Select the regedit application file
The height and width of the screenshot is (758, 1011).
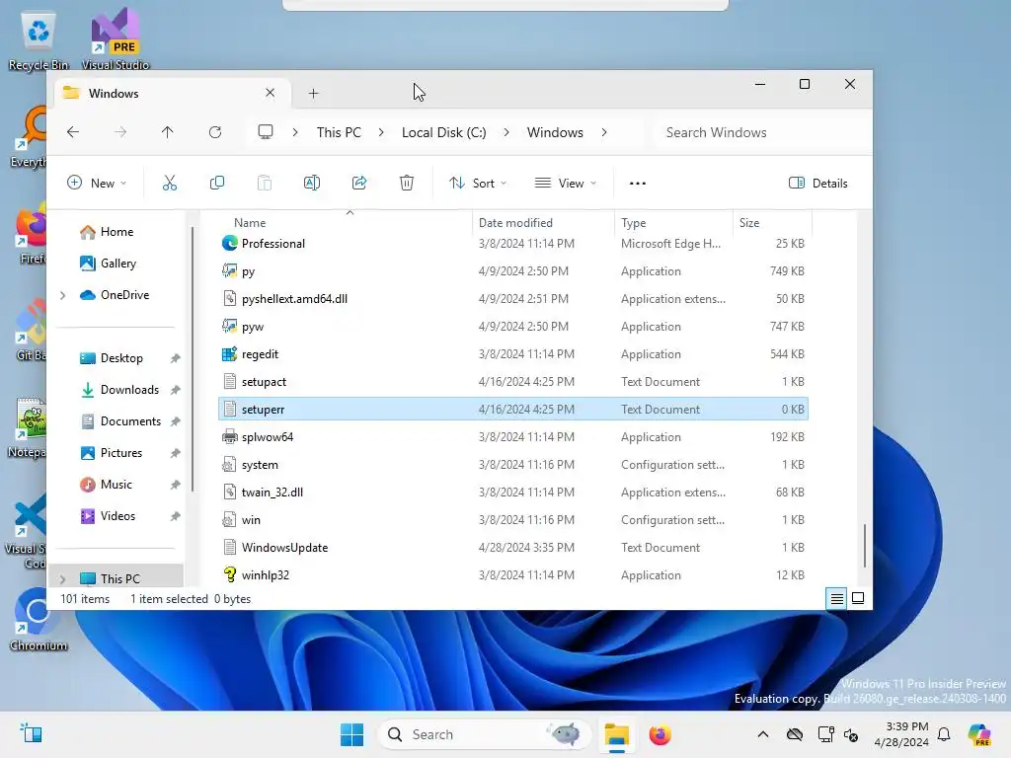pos(513,354)
